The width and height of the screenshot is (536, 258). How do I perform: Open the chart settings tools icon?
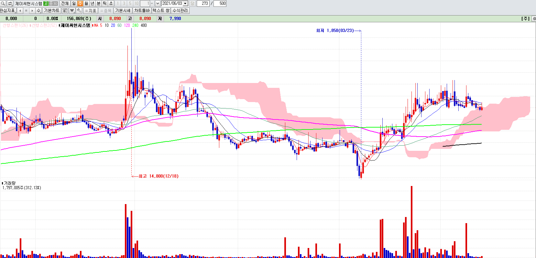point(65,10)
